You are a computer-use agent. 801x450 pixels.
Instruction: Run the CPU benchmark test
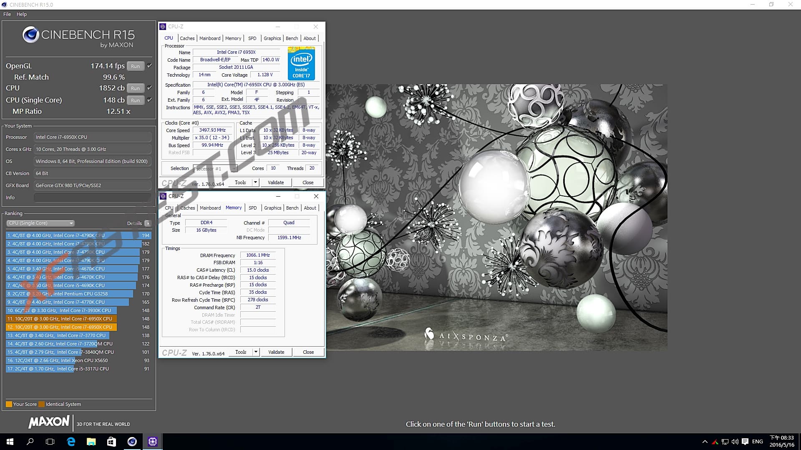(135, 88)
